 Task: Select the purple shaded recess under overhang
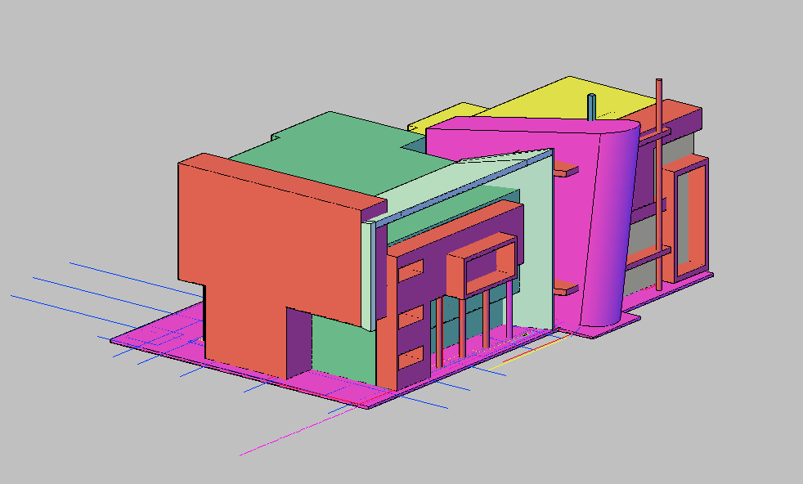point(299,343)
